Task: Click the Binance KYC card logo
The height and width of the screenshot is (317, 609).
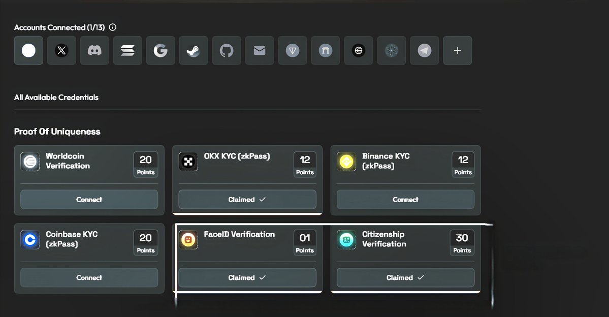Action: click(346, 161)
